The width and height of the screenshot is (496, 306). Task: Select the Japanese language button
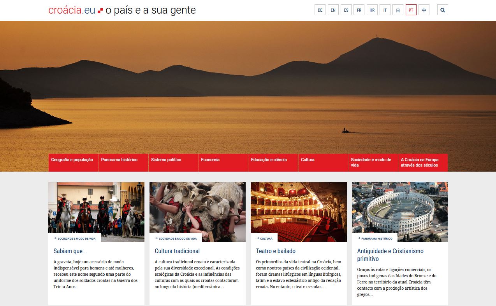[398, 10]
